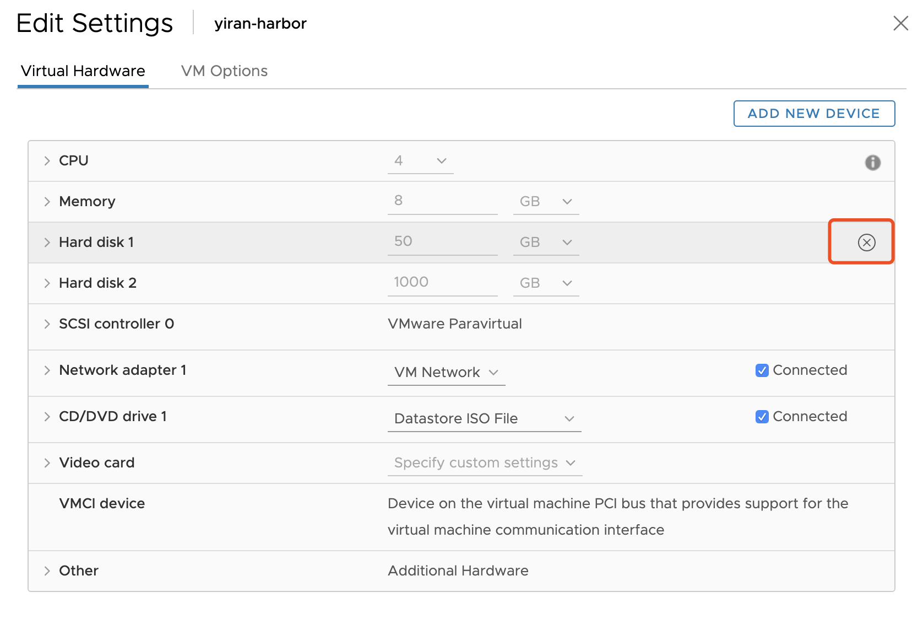Expand Hard disk 1 details
This screenshot has height=635, width=923.
point(47,243)
